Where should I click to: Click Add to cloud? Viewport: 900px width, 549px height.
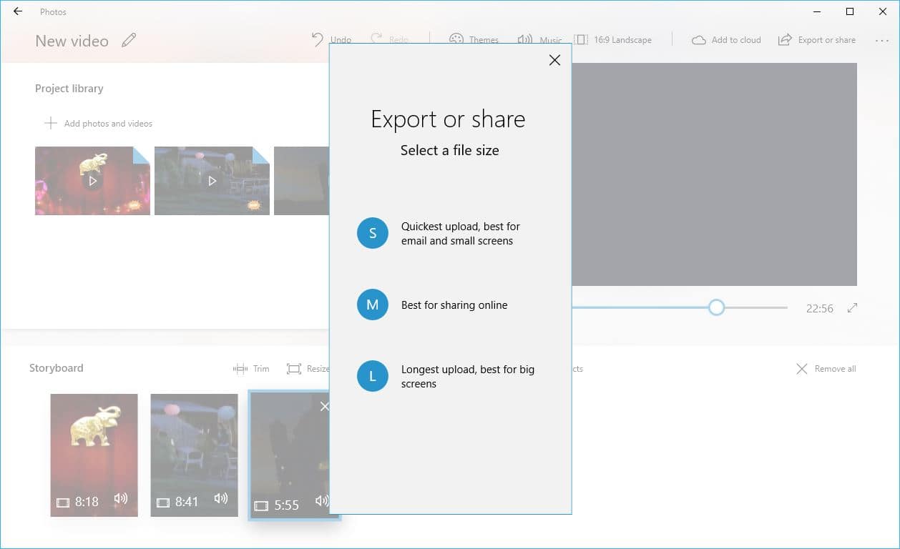coord(726,40)
